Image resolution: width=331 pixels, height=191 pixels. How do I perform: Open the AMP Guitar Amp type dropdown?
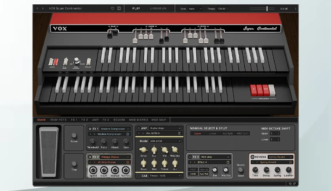(x=165, y=128)
